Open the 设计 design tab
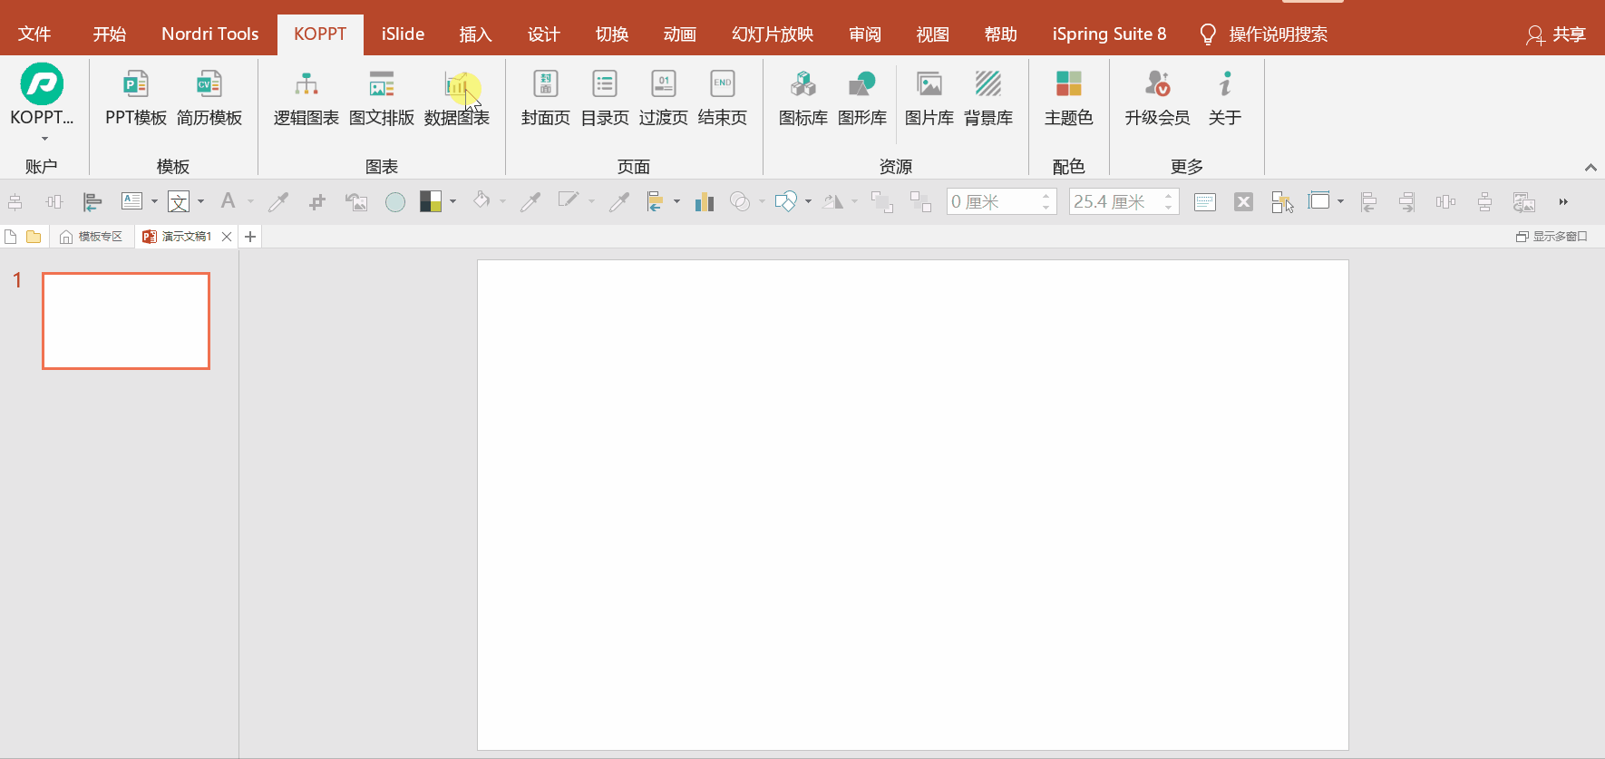Screen dimensions: 1605x759 pyautogui.click(x=543, y=34)
